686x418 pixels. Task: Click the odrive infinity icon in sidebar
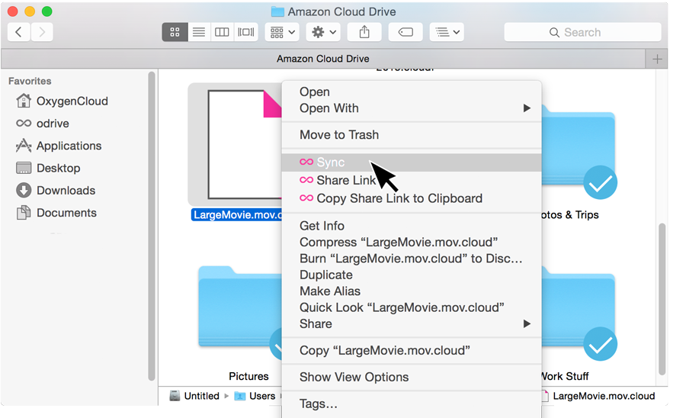point(24,123)
